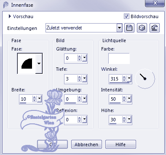Open the Fase bevel shape picker arrow
Screen dimensions: 166x155
pyautogui.click(x=39, y=63)
